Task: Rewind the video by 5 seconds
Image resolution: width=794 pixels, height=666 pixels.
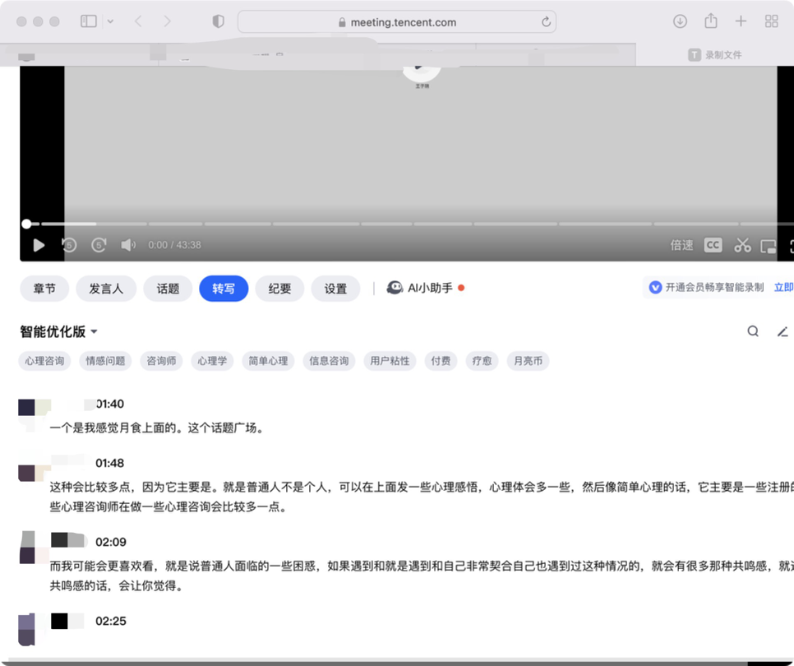Action: (x=69, y=245)
